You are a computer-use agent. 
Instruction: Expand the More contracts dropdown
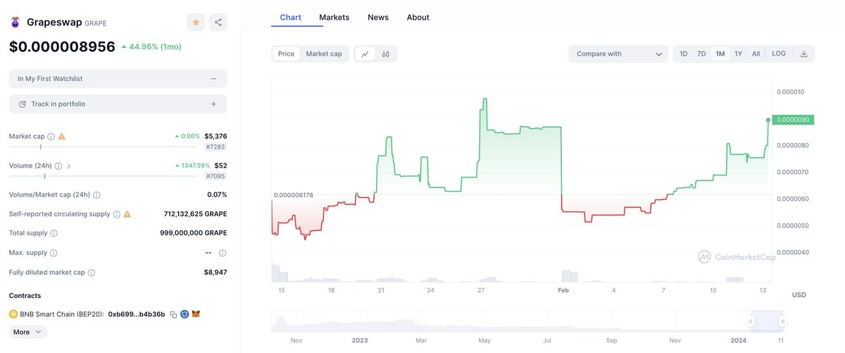[x=27, y=332]
